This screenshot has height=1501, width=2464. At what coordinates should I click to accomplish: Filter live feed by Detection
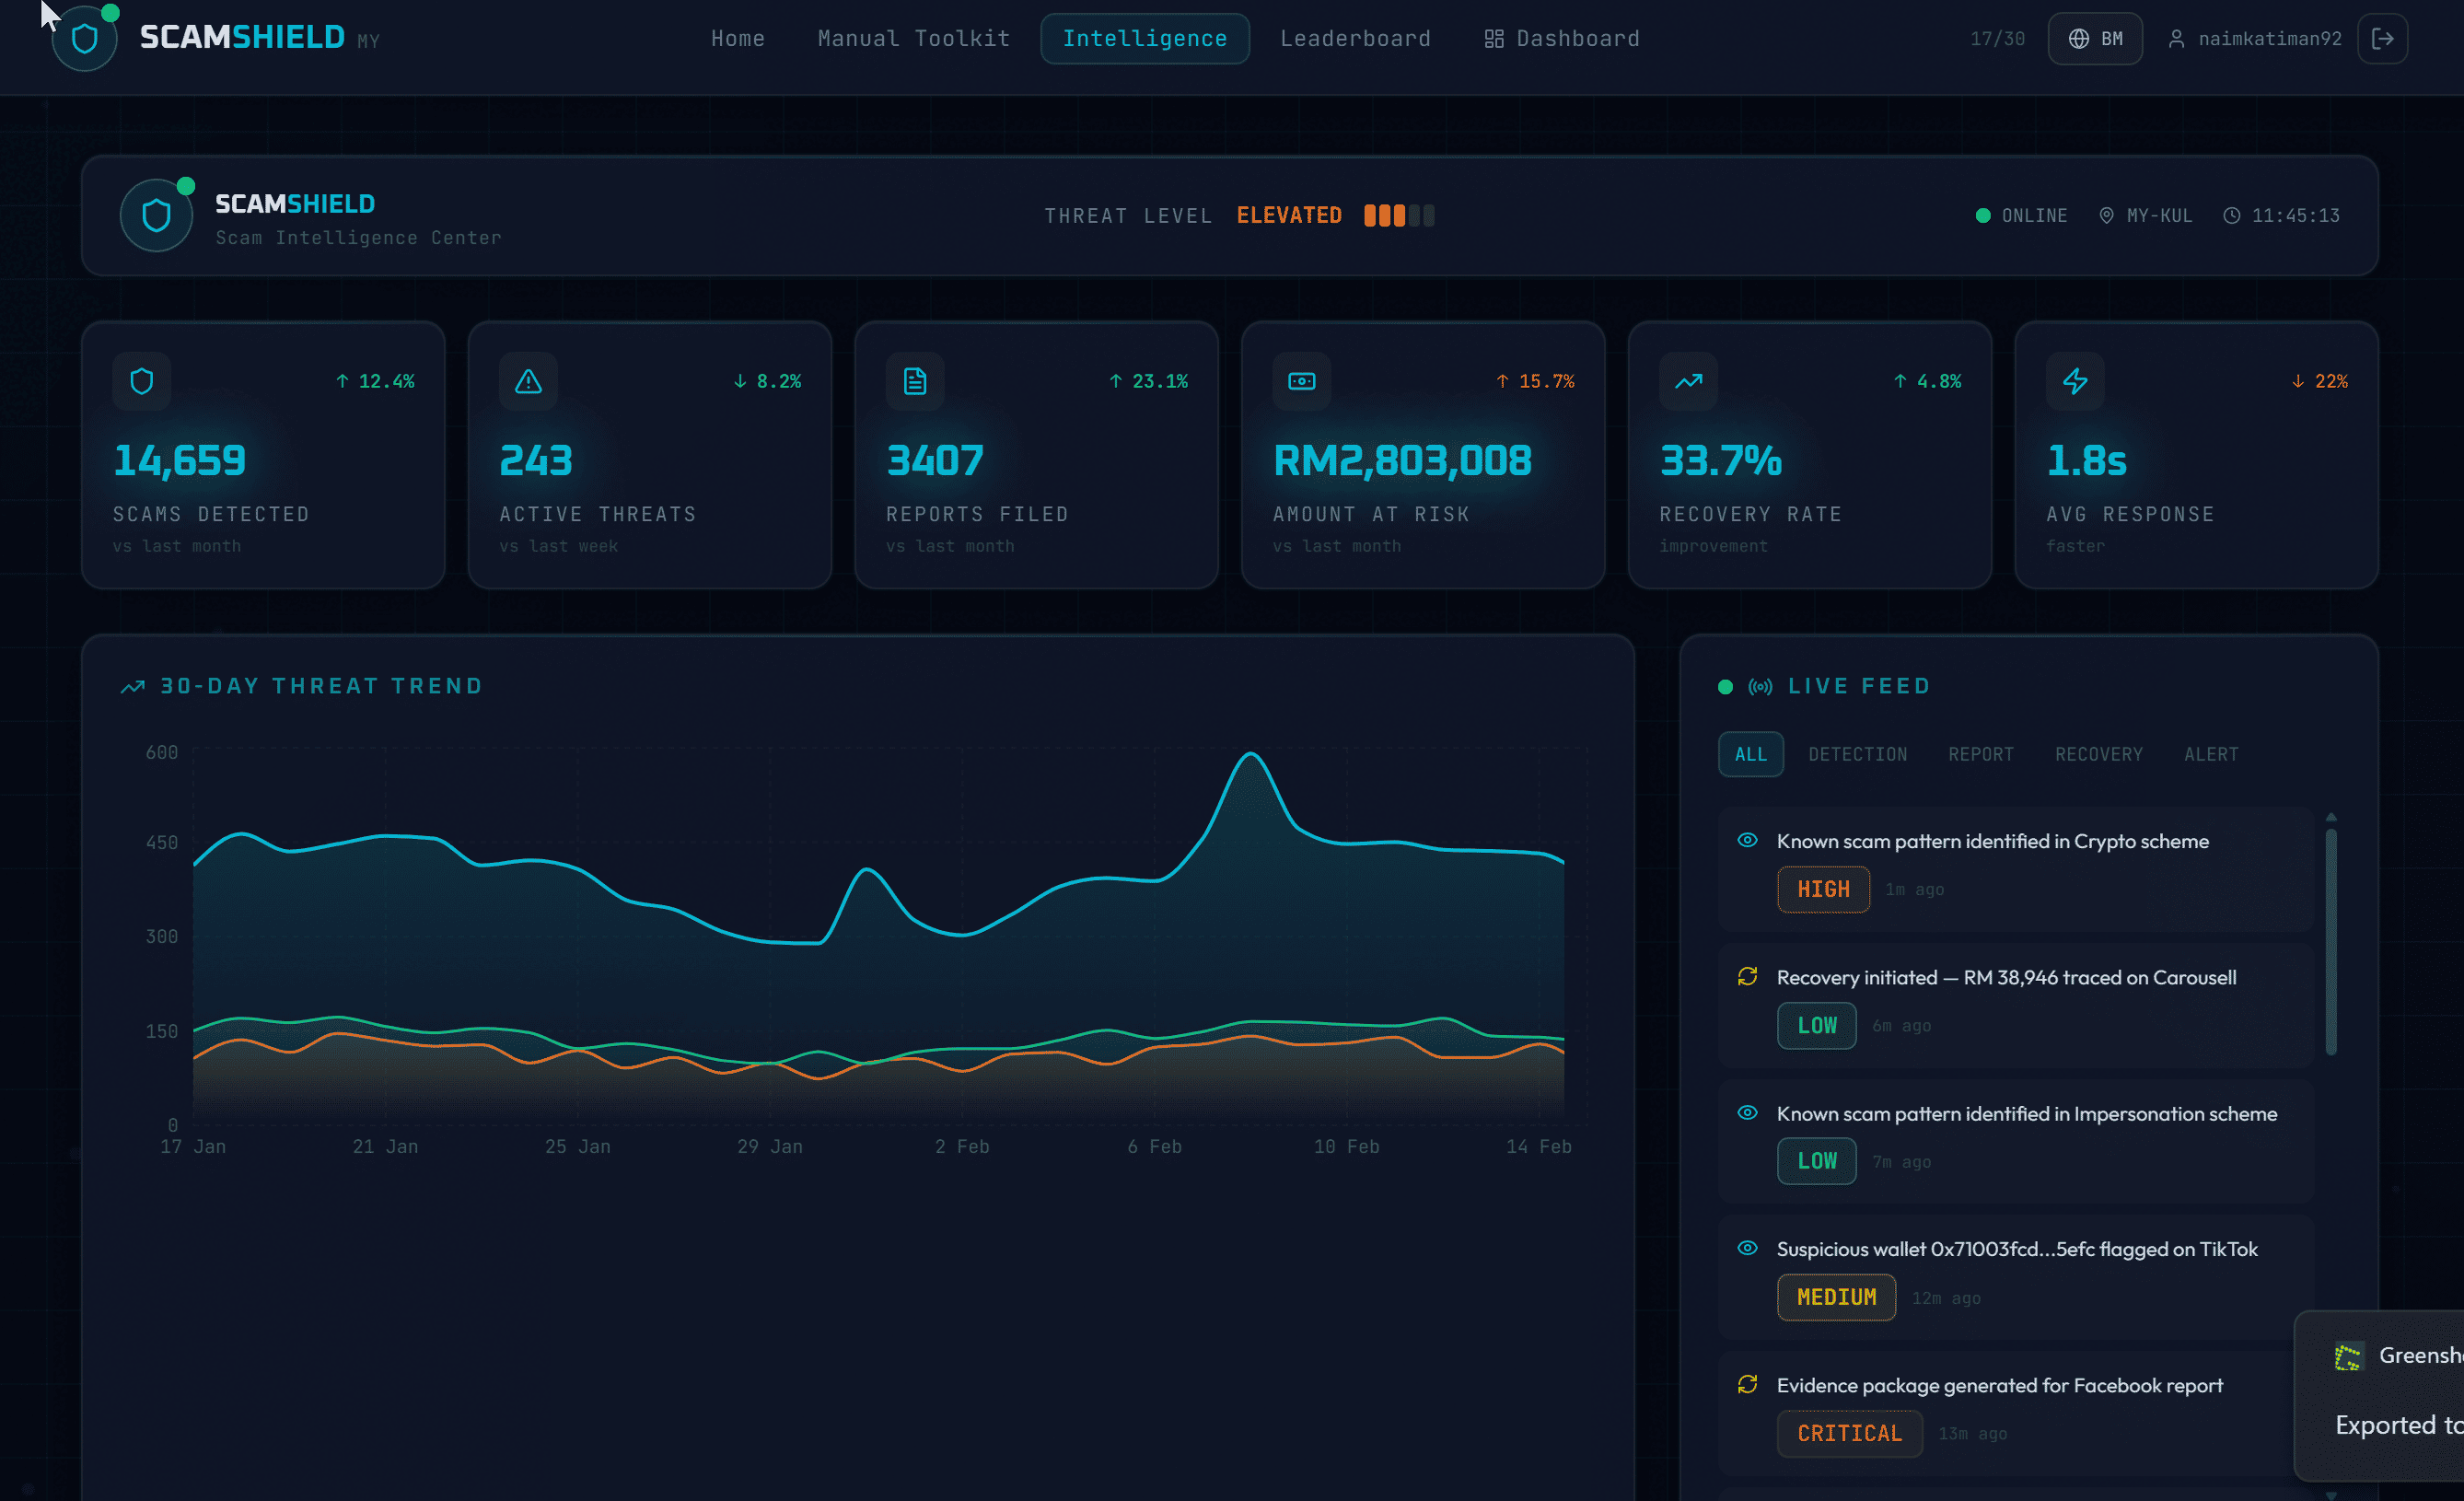tap(1857, 754)
